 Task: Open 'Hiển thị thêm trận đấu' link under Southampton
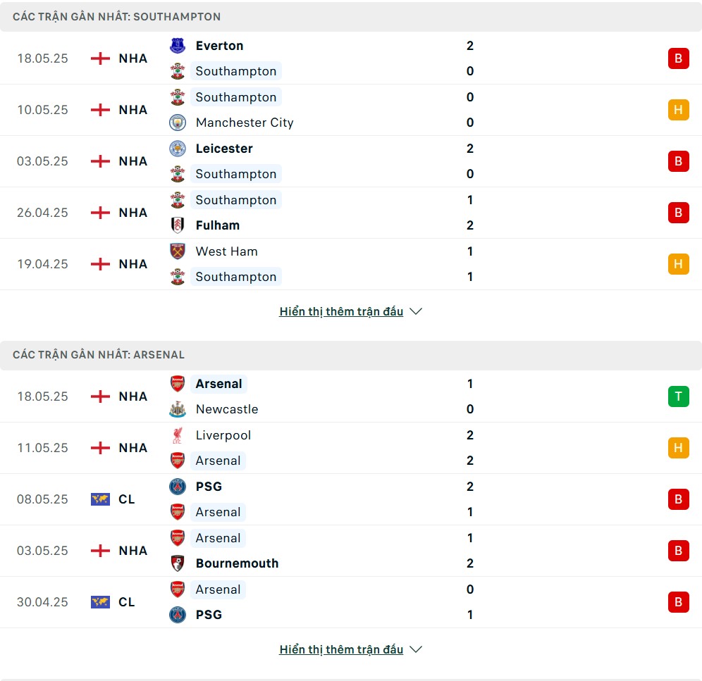(x=341, y=311)
